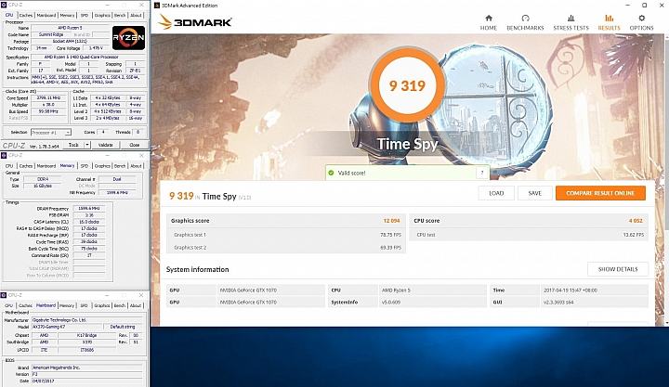Open the Processor #1 selection dropdown
This screenshot has width=669, height=387.
point(51,132)
